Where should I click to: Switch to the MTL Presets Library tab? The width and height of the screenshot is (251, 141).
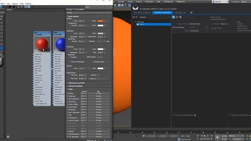[x=142, y=13]
